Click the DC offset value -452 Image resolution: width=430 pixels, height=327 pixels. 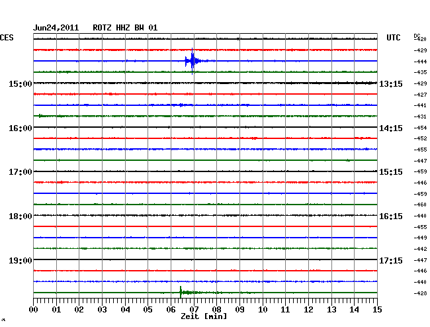tap(420, 138)
